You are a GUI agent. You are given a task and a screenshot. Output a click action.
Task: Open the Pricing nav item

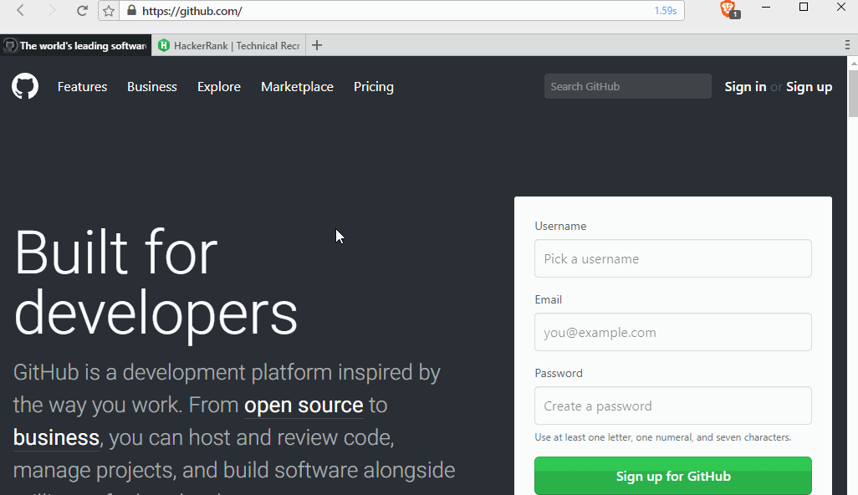pos(374,86)
